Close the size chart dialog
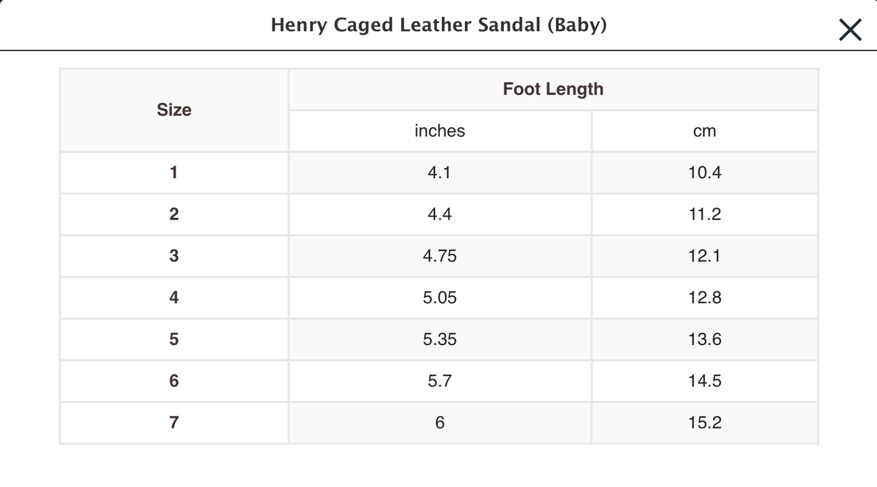 tap(850, 29)
